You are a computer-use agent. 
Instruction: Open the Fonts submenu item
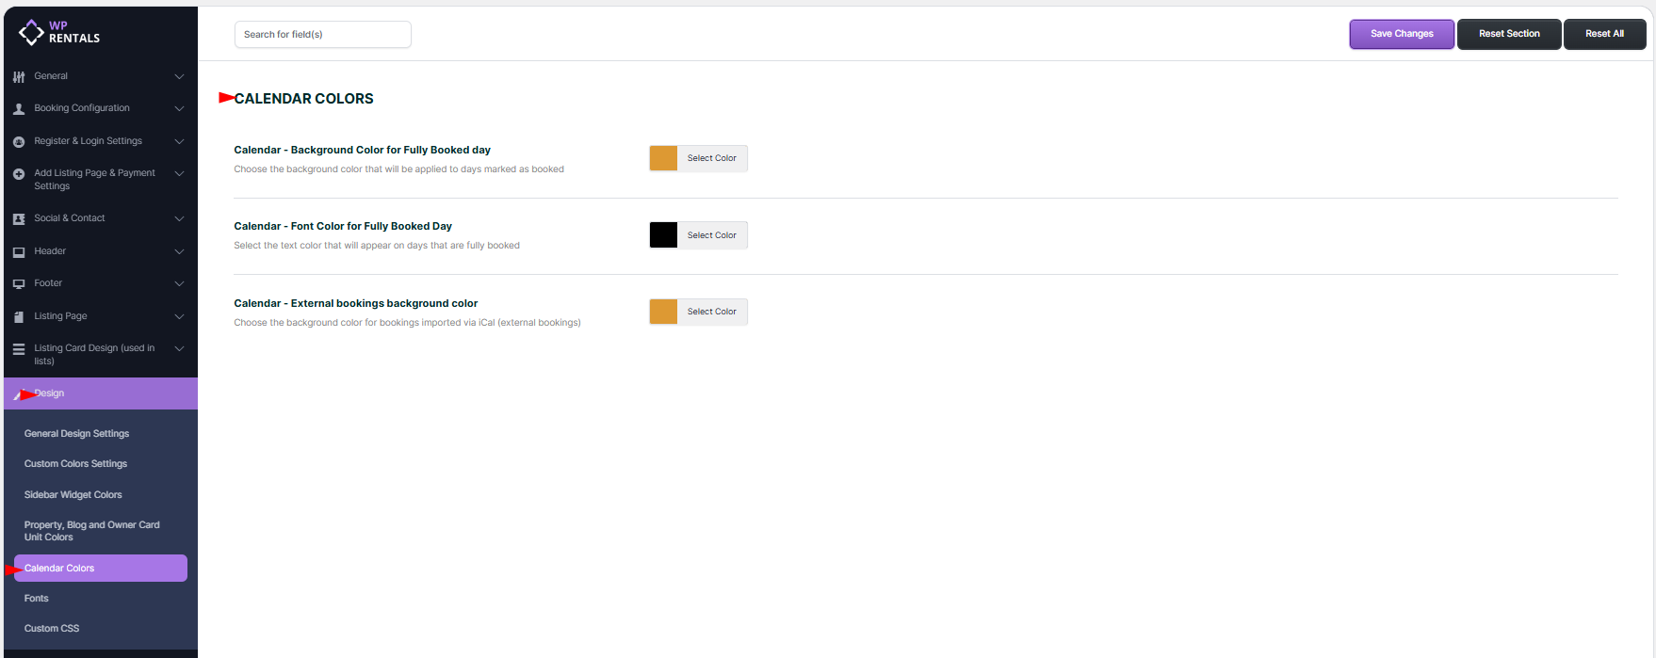click(x=37, y=599)
